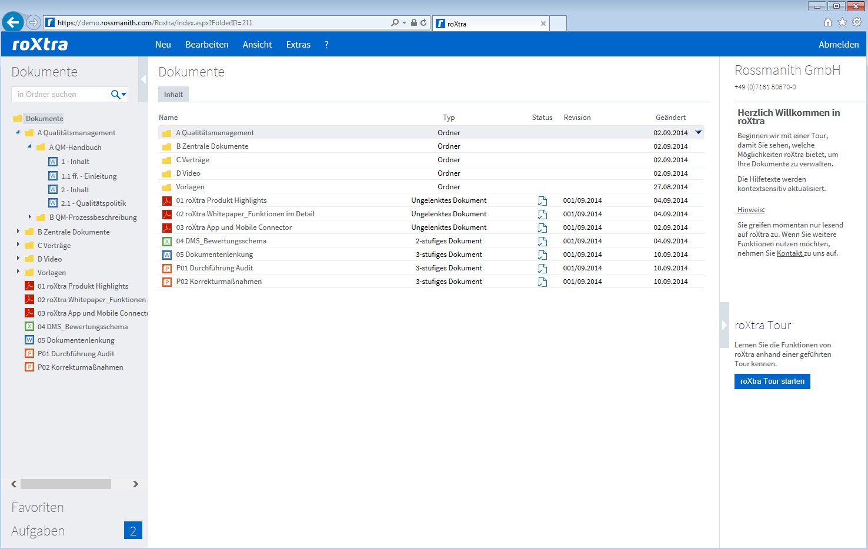Close the roXtra browser tab
This screenshot has width=868, height=549.
point(543,24)
